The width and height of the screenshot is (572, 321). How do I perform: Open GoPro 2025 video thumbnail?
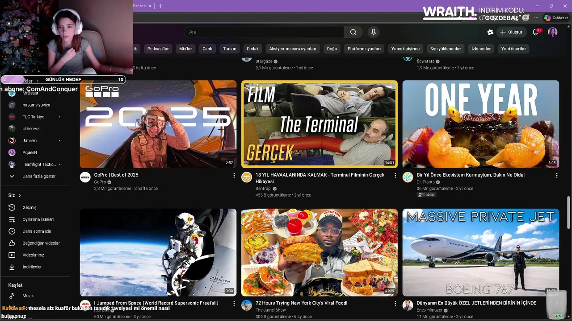point(158,124)
